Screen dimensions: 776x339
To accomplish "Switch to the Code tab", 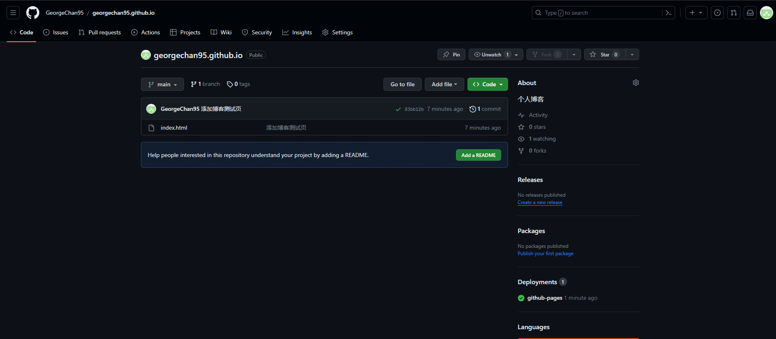I will point(22,32).
